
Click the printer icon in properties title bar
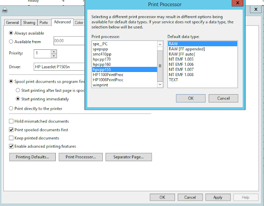[x=5, y=11]
